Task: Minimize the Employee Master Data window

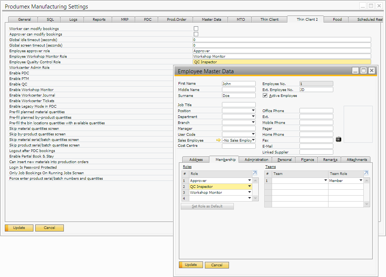Action: [355, 71]
